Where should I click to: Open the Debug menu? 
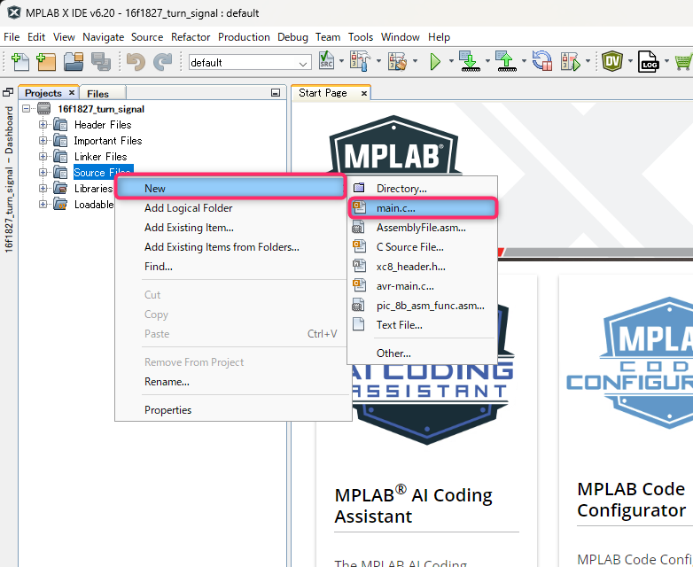292,37
